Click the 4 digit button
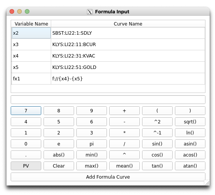Viewport: 215px width, 195px height. [x=26, y=122]
